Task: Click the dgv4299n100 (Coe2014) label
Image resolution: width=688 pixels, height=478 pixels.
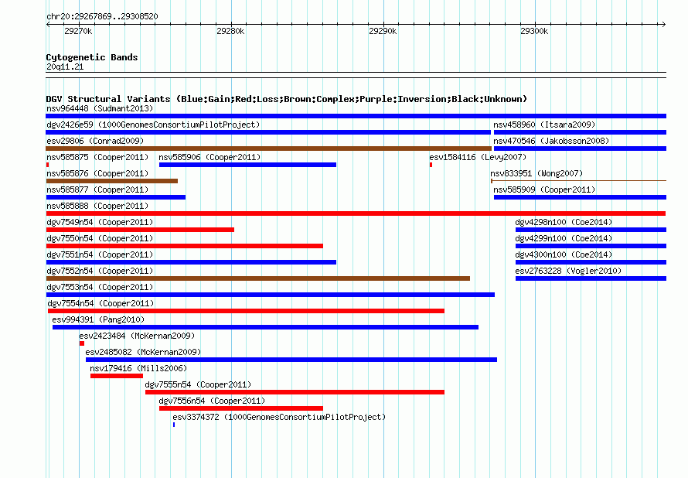Action: pos(564,238)
